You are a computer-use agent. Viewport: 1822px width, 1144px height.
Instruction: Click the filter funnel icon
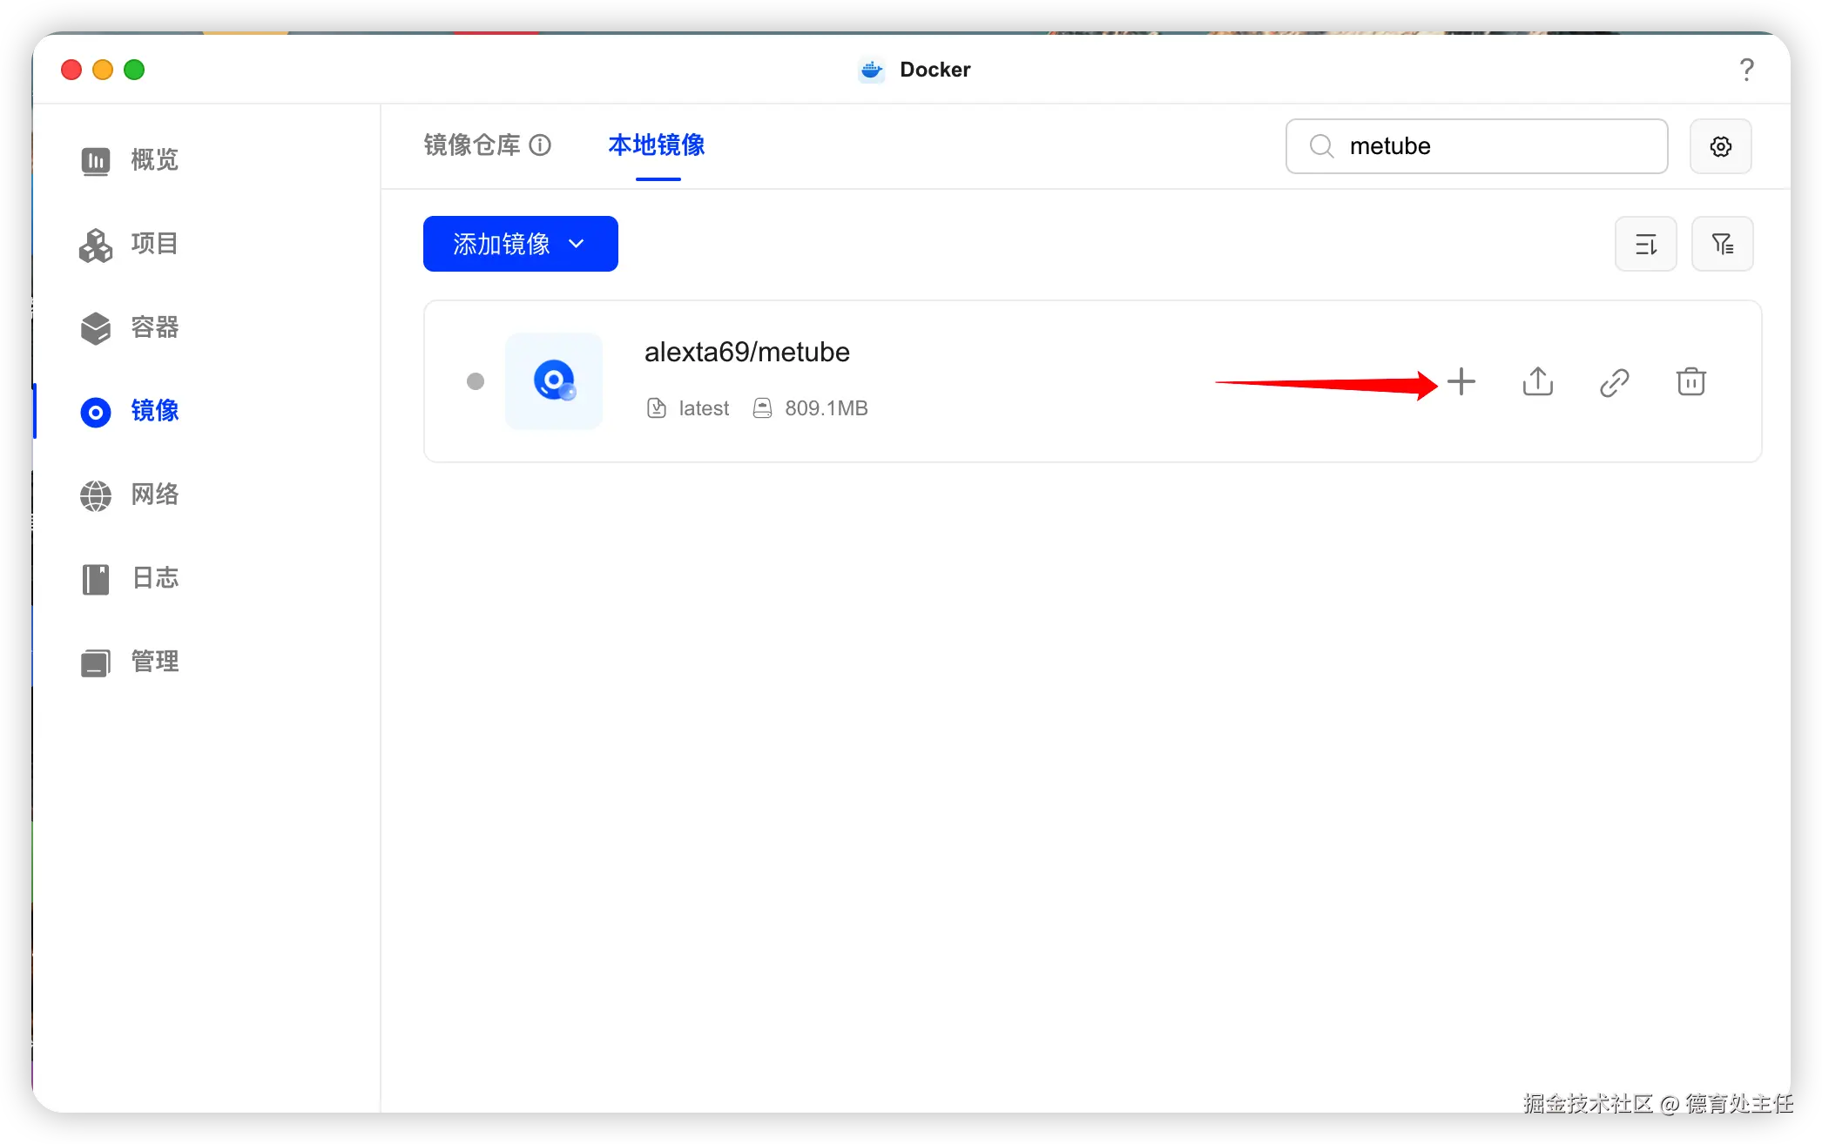1722,244
